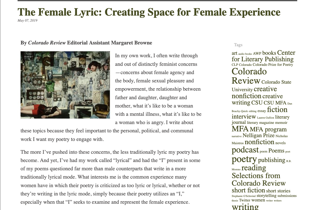314x210 pixels.
Task: Open the "editing" tag
Action: point(253,111)
